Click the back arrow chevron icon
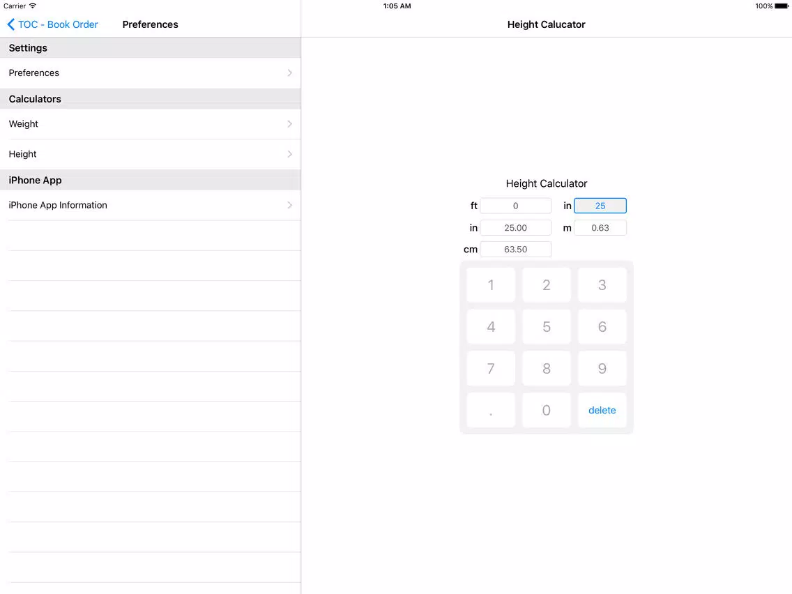792x594 pixels. tap(10, 24)
